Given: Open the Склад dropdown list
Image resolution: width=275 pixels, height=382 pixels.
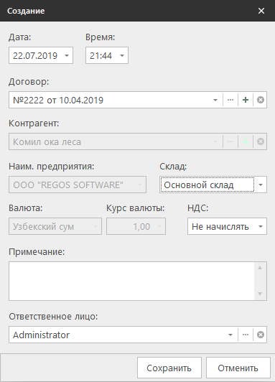Looking at the screenshot, I should coord(261,185).
